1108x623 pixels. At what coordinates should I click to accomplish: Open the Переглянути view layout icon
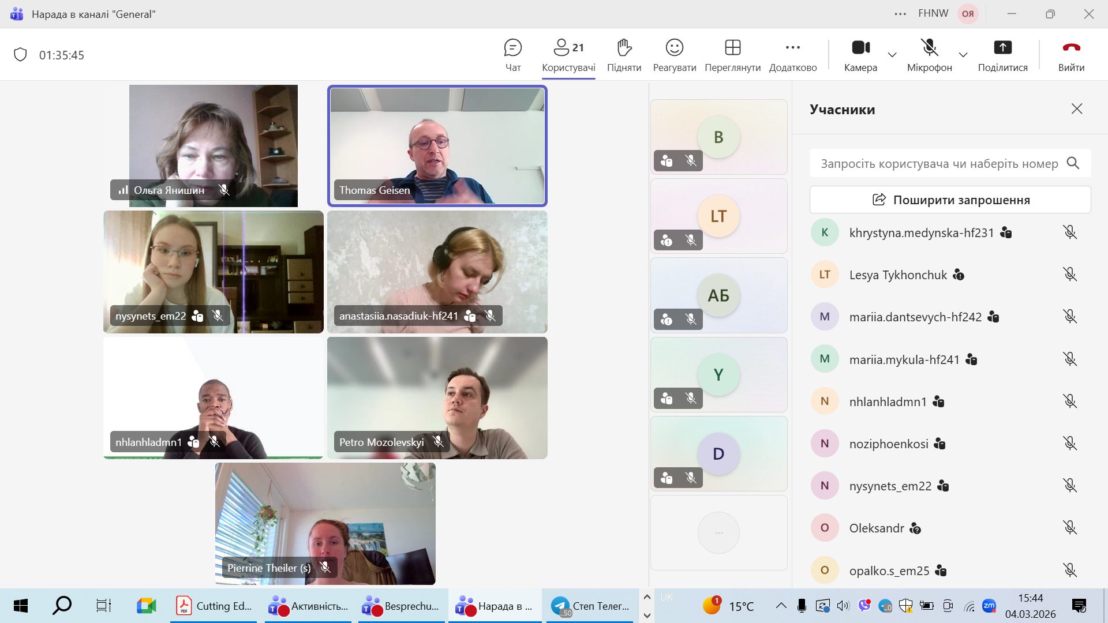tap(732, 48)
